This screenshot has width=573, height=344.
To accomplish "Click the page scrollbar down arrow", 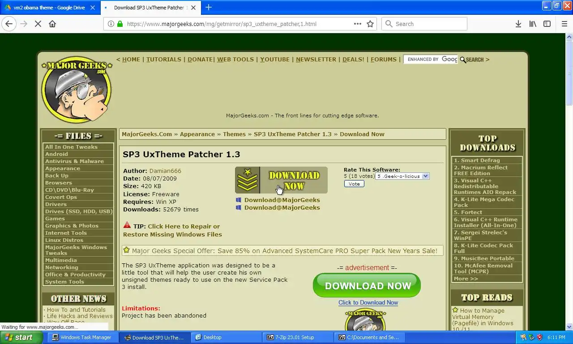I will tap(569, 327).
